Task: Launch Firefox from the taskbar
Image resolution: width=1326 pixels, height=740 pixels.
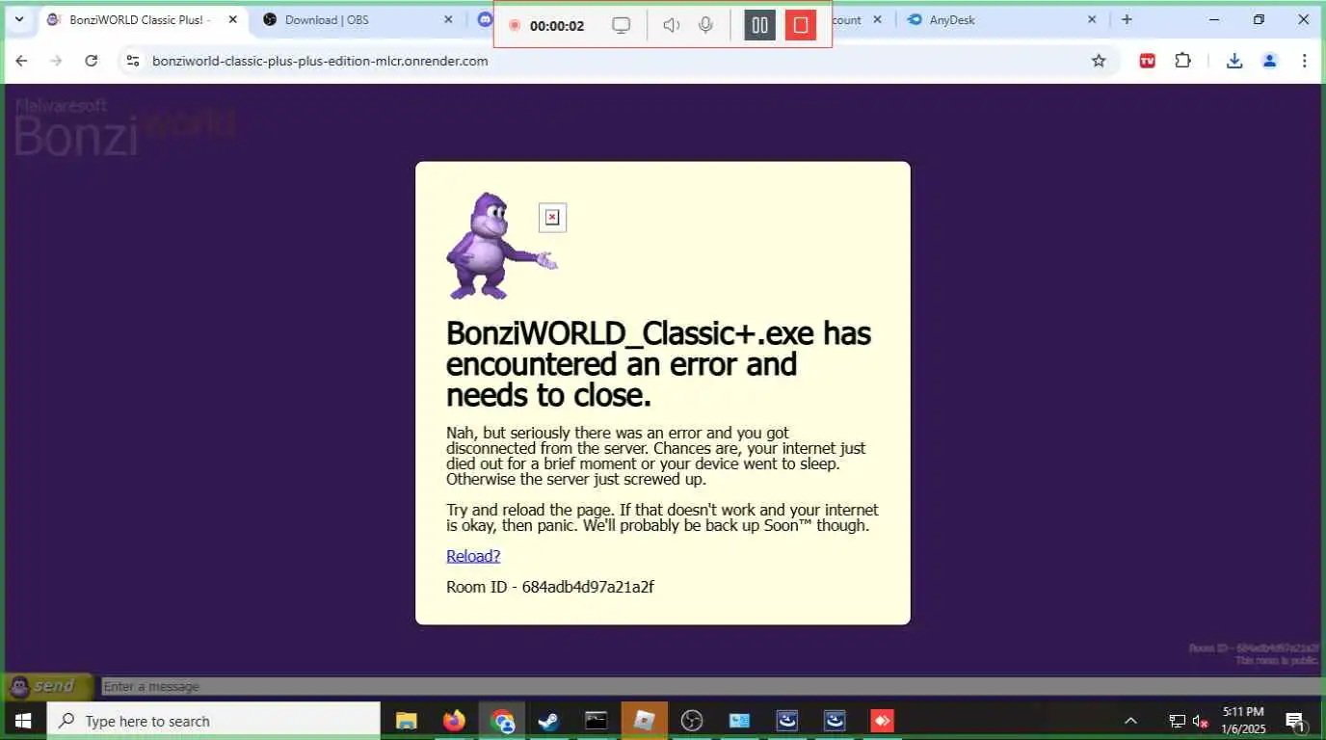Action: (x=454, y=721)
